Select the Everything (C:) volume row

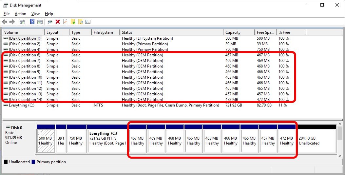(x=22, y=105)
